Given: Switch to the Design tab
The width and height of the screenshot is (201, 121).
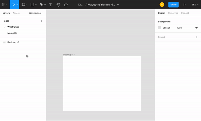Looking at the screenshot, I should pos(161,13).
